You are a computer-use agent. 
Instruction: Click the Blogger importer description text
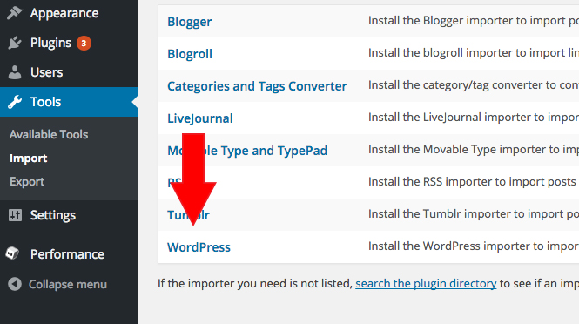click(474, 21)
